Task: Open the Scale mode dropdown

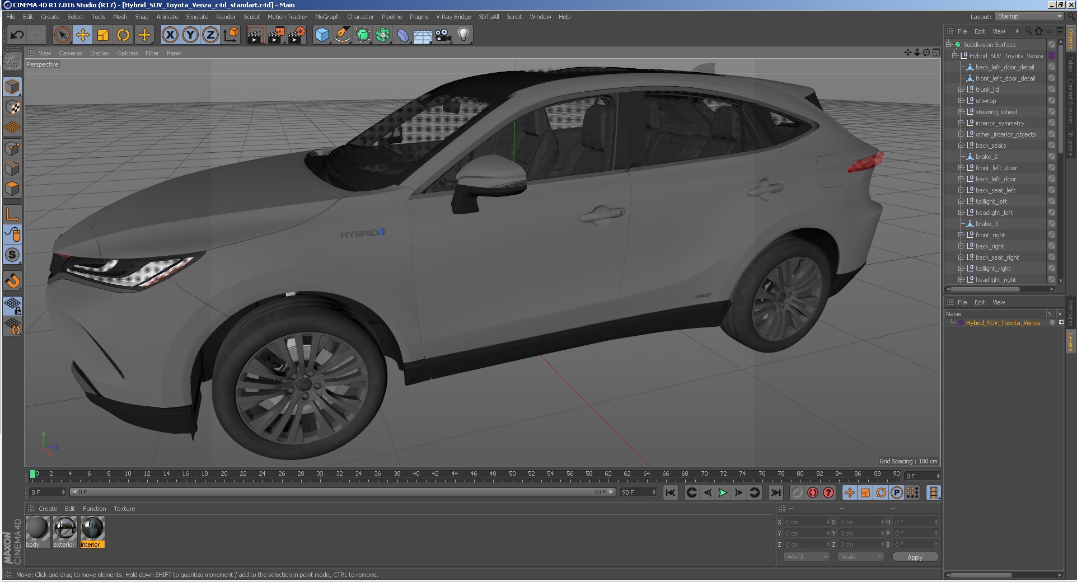Action: tap(860, 557)
